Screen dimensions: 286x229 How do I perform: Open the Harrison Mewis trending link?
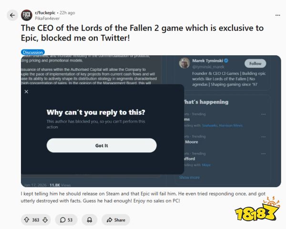(x=232, y=125)
